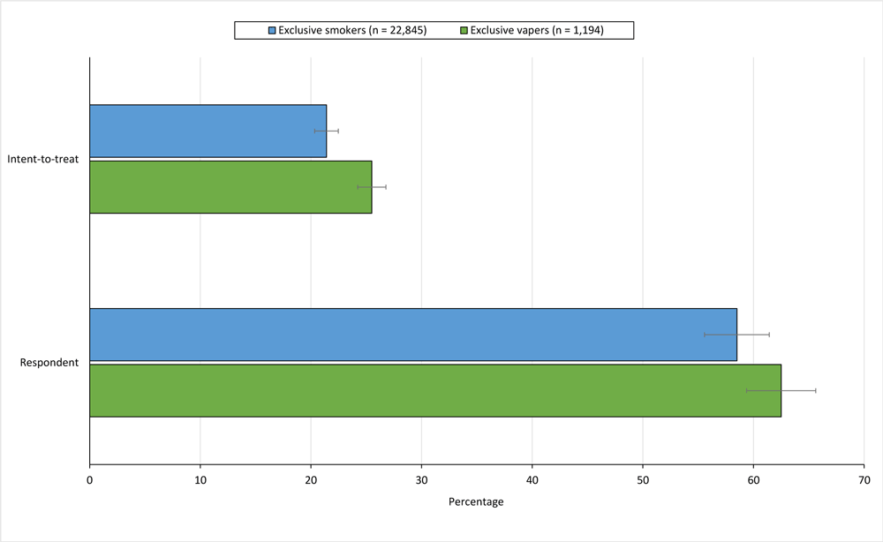This screenshot has height=542, width=883.
Task: Click the blue legend square for Exclusive smokers
Action: 270,29
